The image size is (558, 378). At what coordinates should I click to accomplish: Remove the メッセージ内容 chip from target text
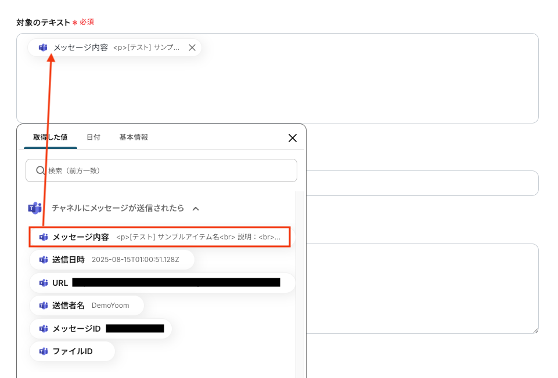coord(192,48)
